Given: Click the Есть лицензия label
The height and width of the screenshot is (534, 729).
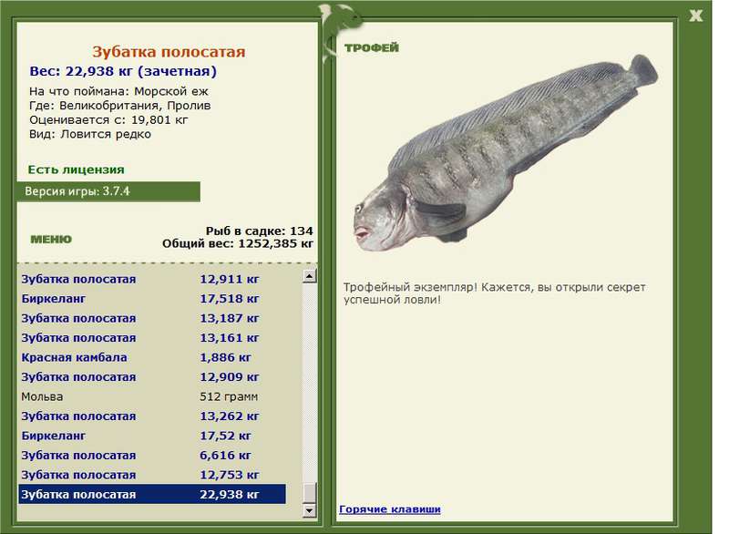Looking at the screenshot, I should tap(77, 169).
